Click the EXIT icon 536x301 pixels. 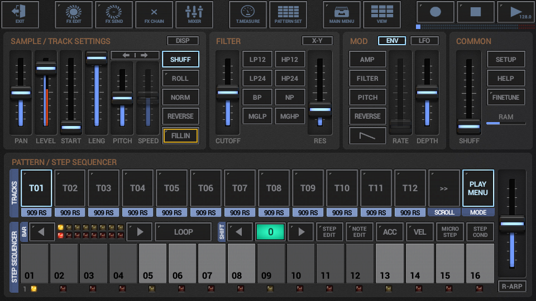[x=20, y=14]
